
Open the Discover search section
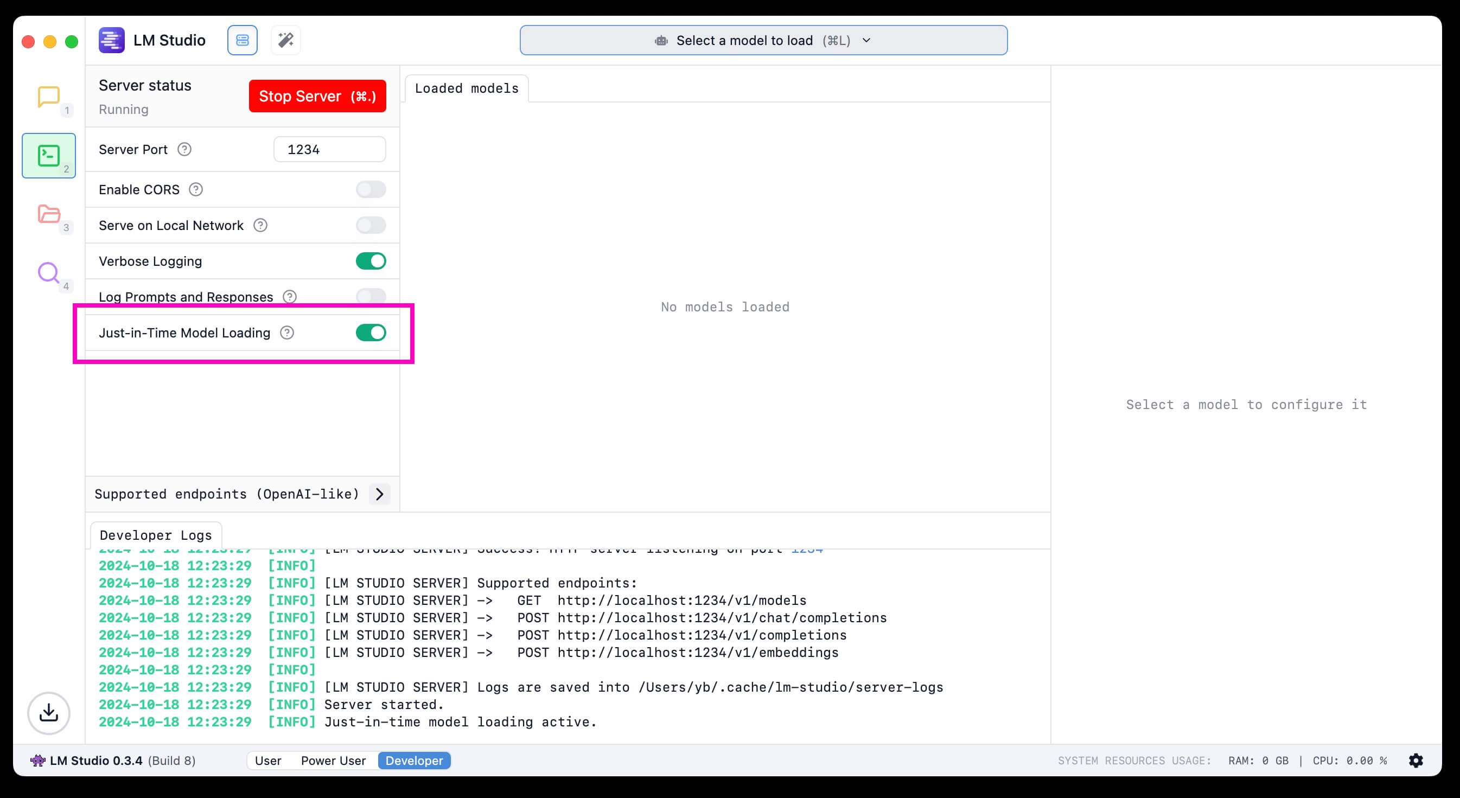[x=49, y=273]
